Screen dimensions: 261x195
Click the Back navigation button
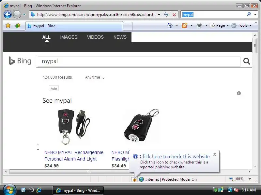pos(8,15)
